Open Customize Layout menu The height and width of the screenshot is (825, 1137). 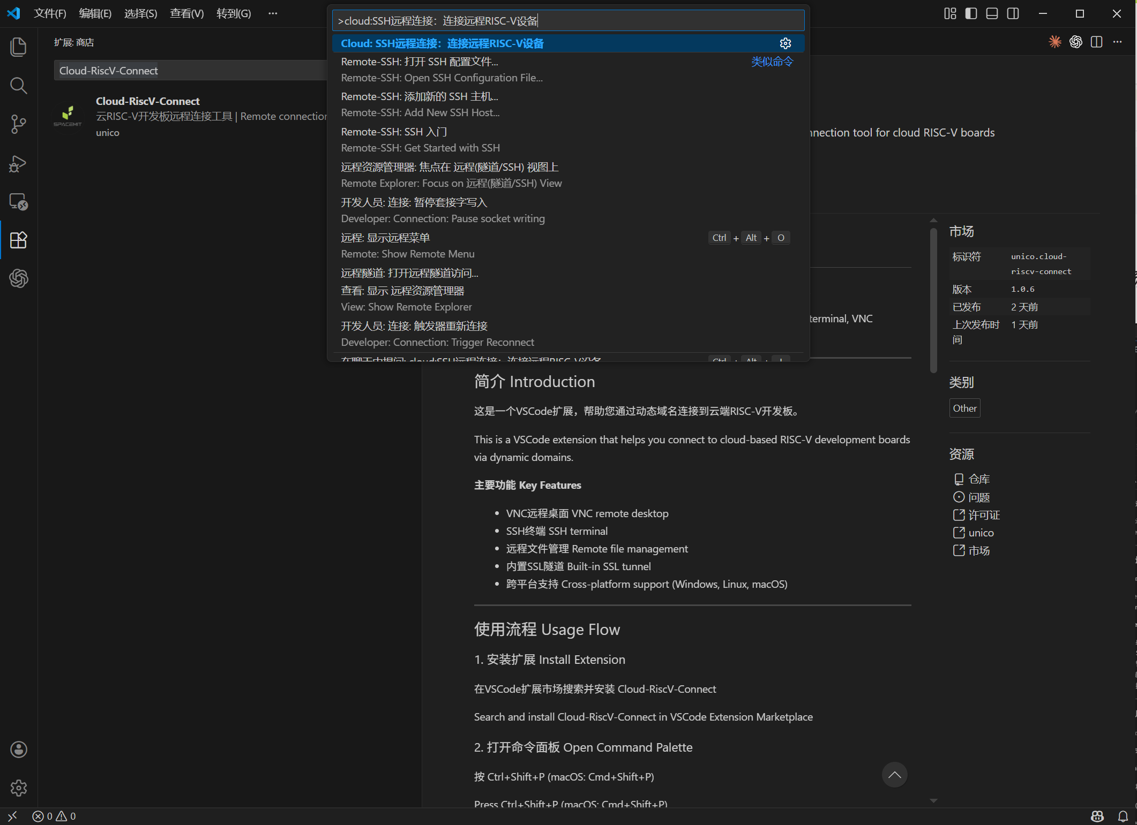point(950,13)
